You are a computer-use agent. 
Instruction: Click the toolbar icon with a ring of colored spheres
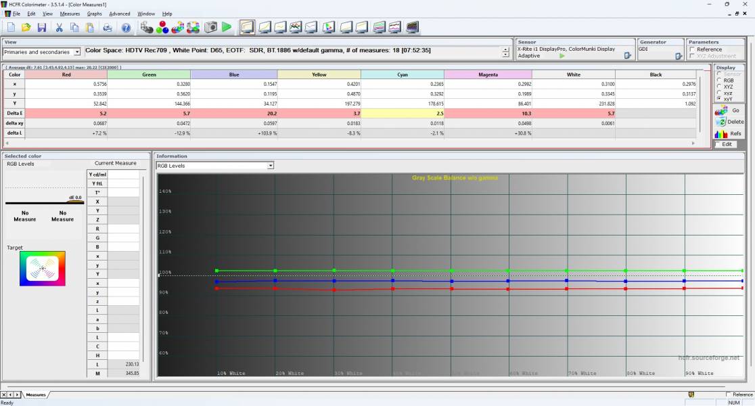pos(193,28)
